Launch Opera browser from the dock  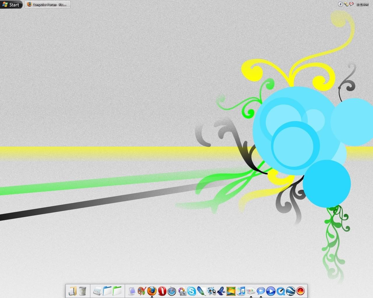[162, 291]
